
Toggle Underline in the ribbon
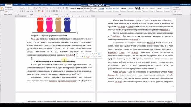(x=25, y=11)
